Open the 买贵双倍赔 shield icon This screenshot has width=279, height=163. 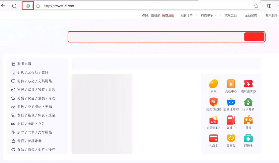[x=213, y=102]
